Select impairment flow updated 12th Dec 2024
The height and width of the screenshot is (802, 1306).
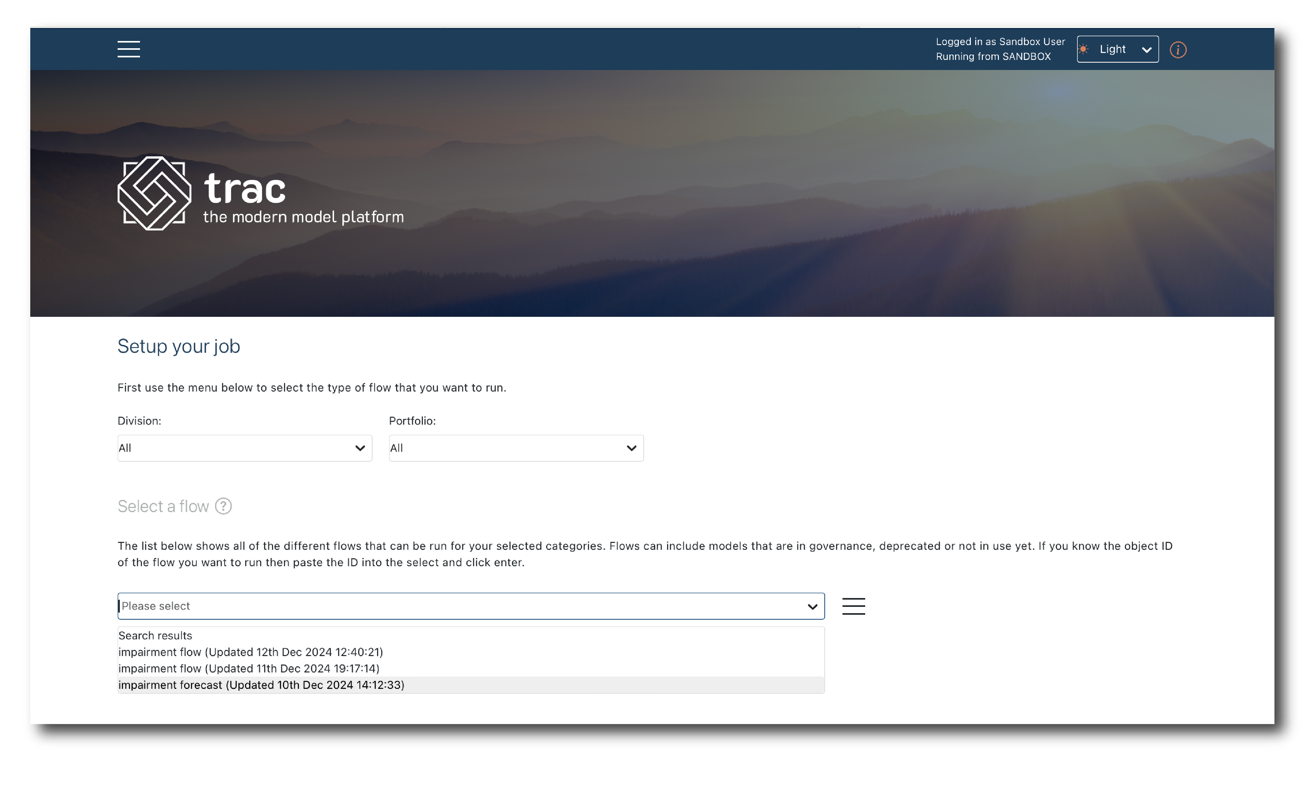point(250,652)
